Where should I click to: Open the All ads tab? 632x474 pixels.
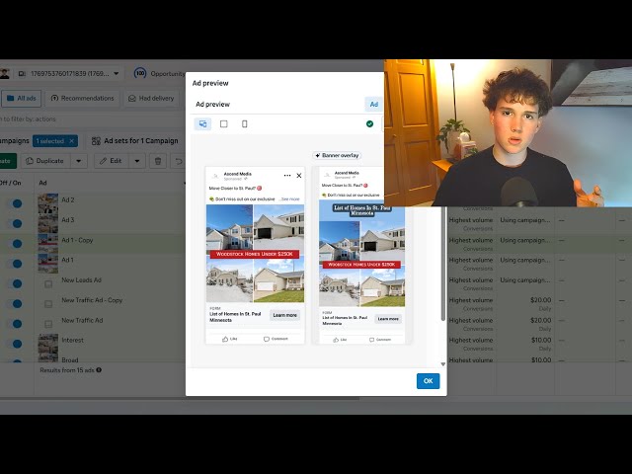click(21, 99)
